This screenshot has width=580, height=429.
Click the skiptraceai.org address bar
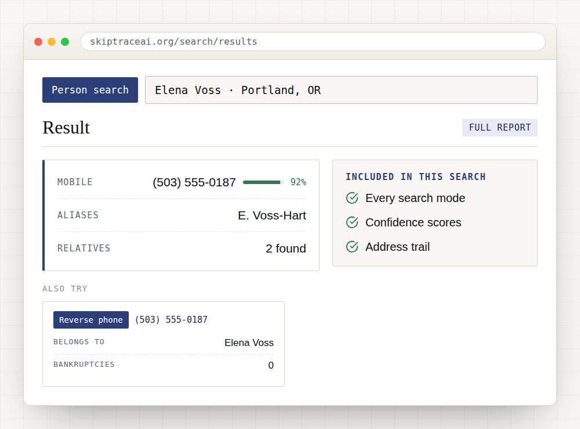[x=313, y=41]
